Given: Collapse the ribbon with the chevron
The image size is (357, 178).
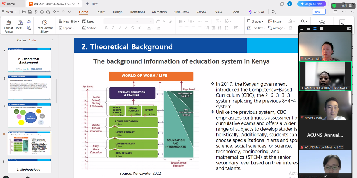Looking at the screenshot, I should coord(352,12).
